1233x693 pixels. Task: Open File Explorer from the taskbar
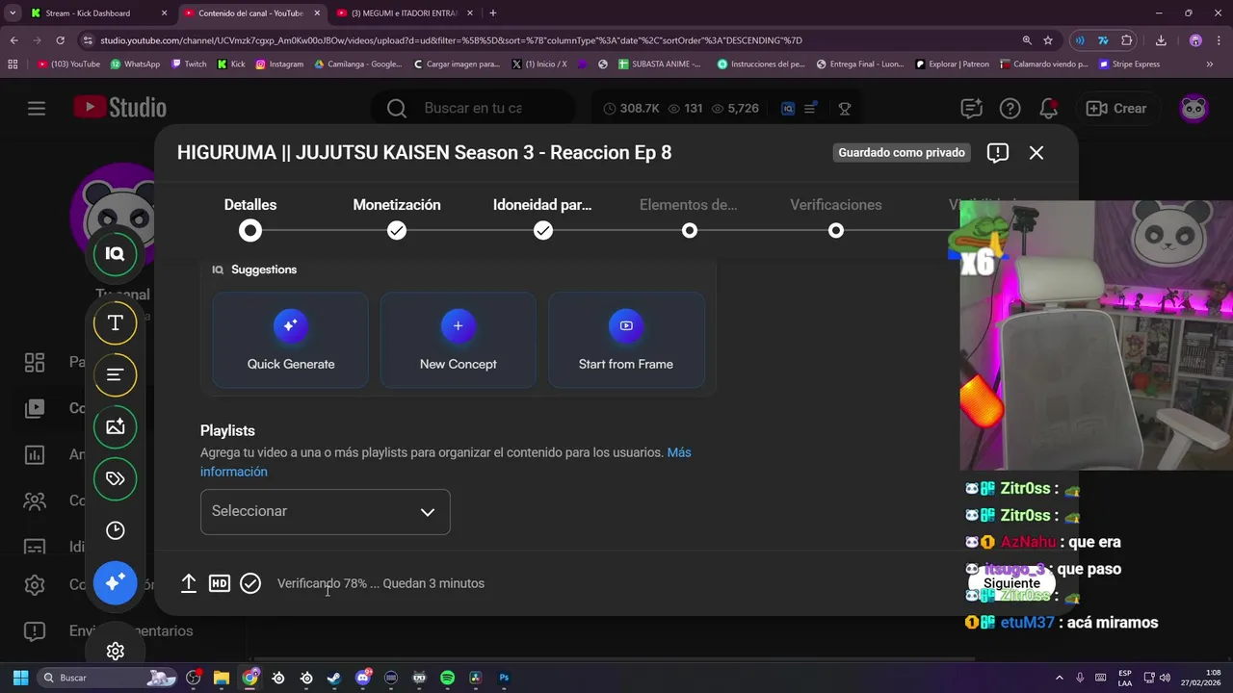tap(221, 678)
